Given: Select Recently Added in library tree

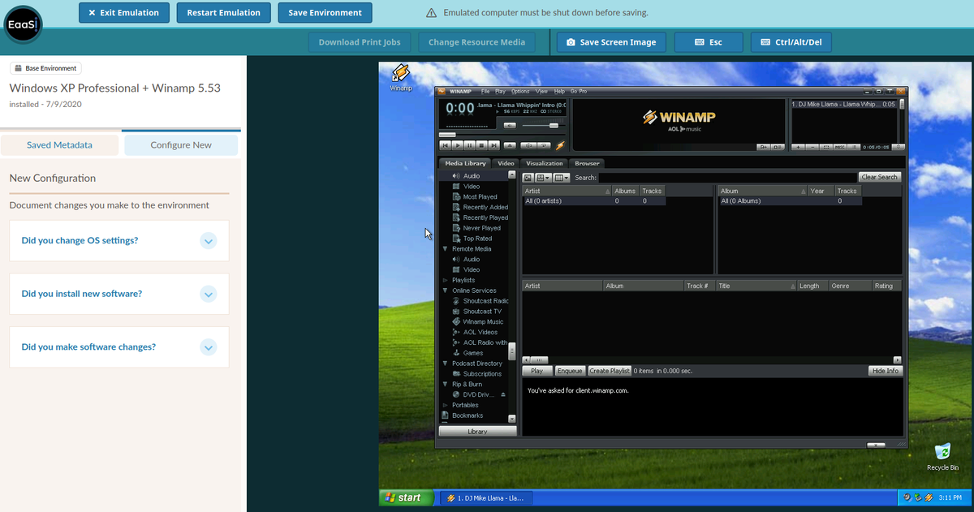Looking at the screenshot, I should (485, 208).
